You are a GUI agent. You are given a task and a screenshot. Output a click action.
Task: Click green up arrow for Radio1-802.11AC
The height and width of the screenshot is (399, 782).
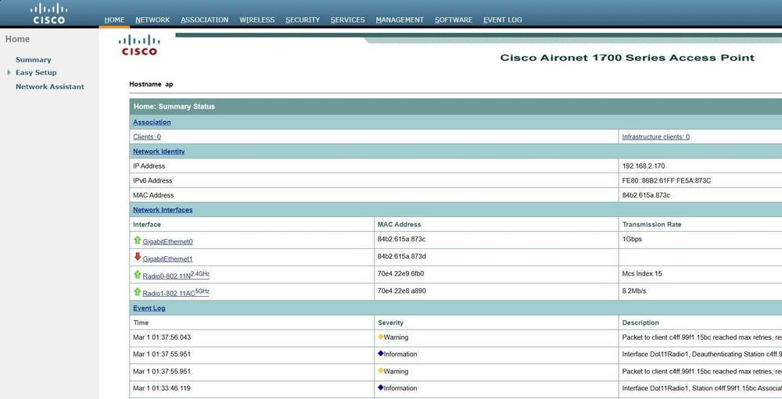(137, 291)
